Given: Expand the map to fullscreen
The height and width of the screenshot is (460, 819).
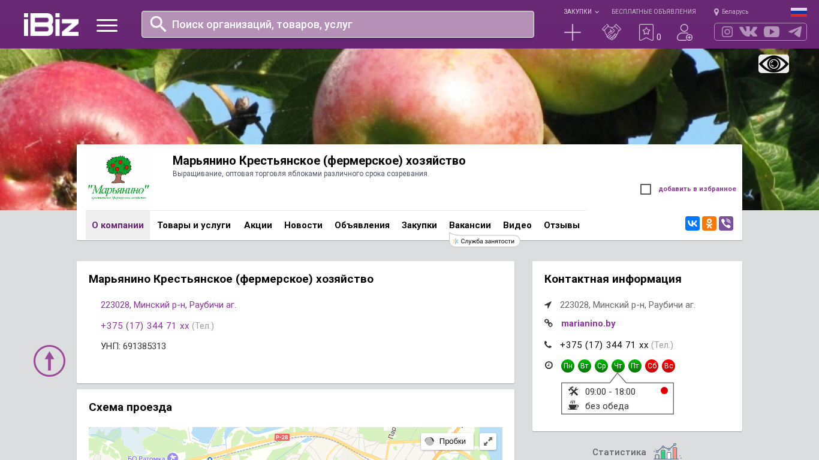Looking at the screenshot, I should point(488,441).
